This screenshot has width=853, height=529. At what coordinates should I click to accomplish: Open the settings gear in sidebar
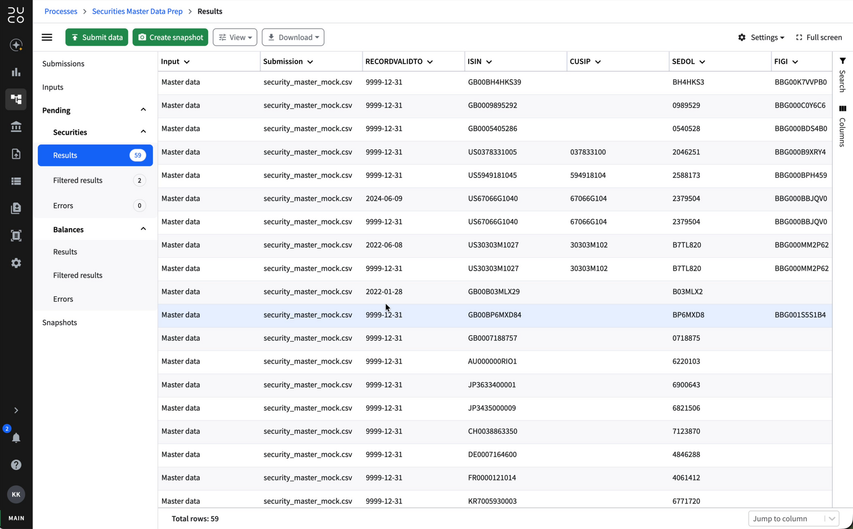click(16, 263)
